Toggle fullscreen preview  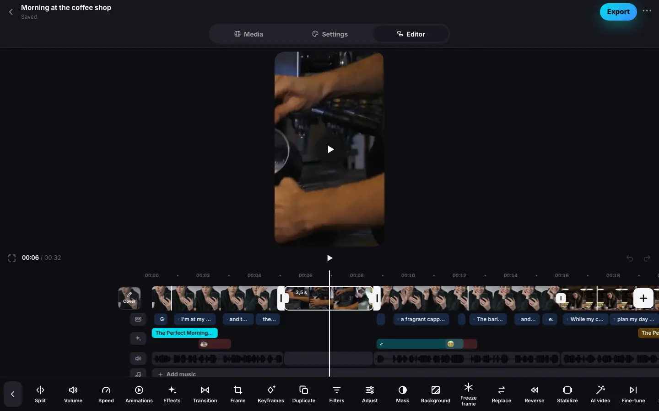(x=12, y=258)
